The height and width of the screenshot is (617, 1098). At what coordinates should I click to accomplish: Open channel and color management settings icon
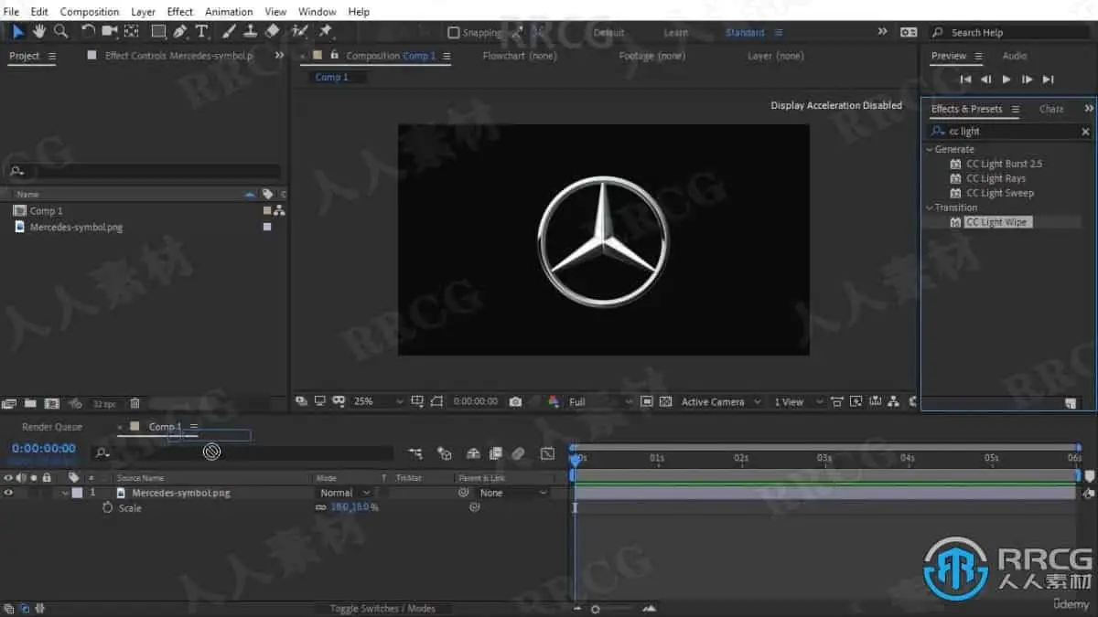point(553,401)
